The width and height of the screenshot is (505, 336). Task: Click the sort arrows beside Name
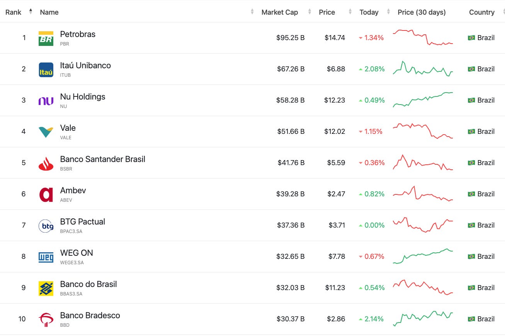252,12
